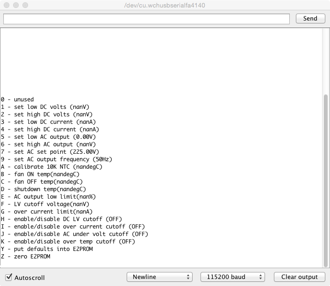Click the Send button
Viewport: 330px width, 286px height.
click(310, 19)
